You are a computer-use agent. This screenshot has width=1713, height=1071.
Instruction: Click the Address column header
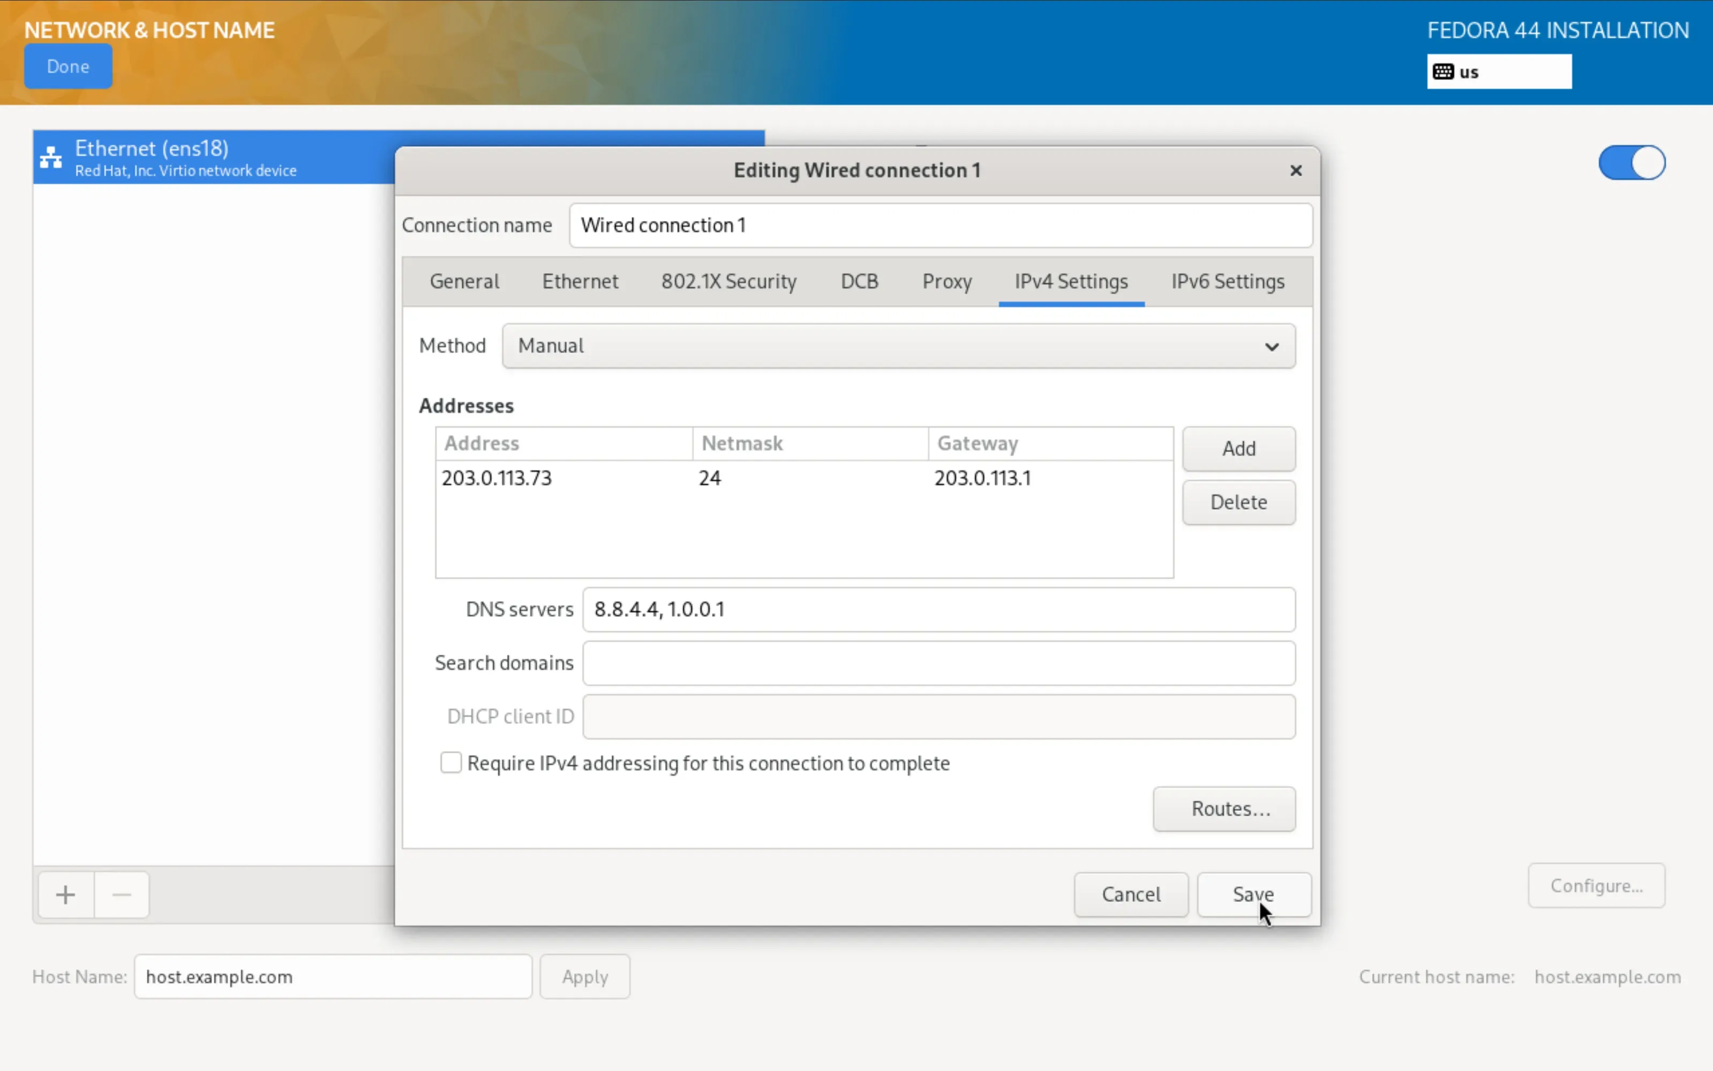[x=564, y=443]
